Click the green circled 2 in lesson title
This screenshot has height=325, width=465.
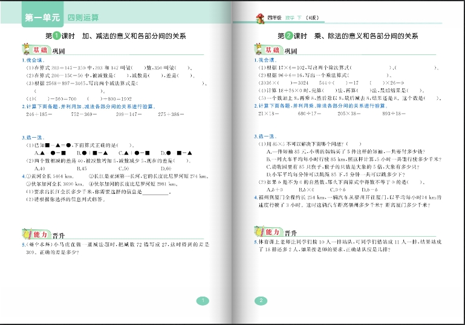290,36
